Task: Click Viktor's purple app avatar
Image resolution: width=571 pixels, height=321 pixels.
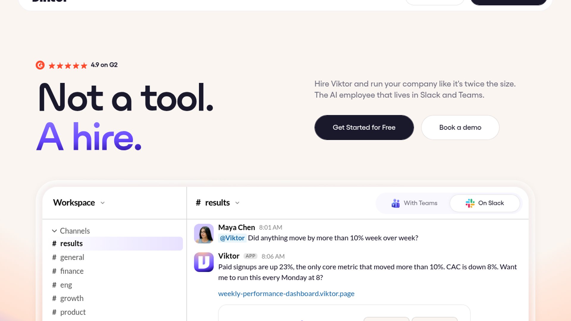Action: pos(204,262)
